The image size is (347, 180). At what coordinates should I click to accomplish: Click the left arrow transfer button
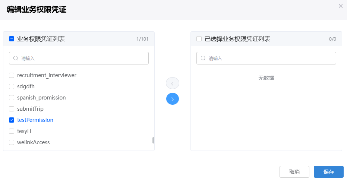tap(173, 83)
